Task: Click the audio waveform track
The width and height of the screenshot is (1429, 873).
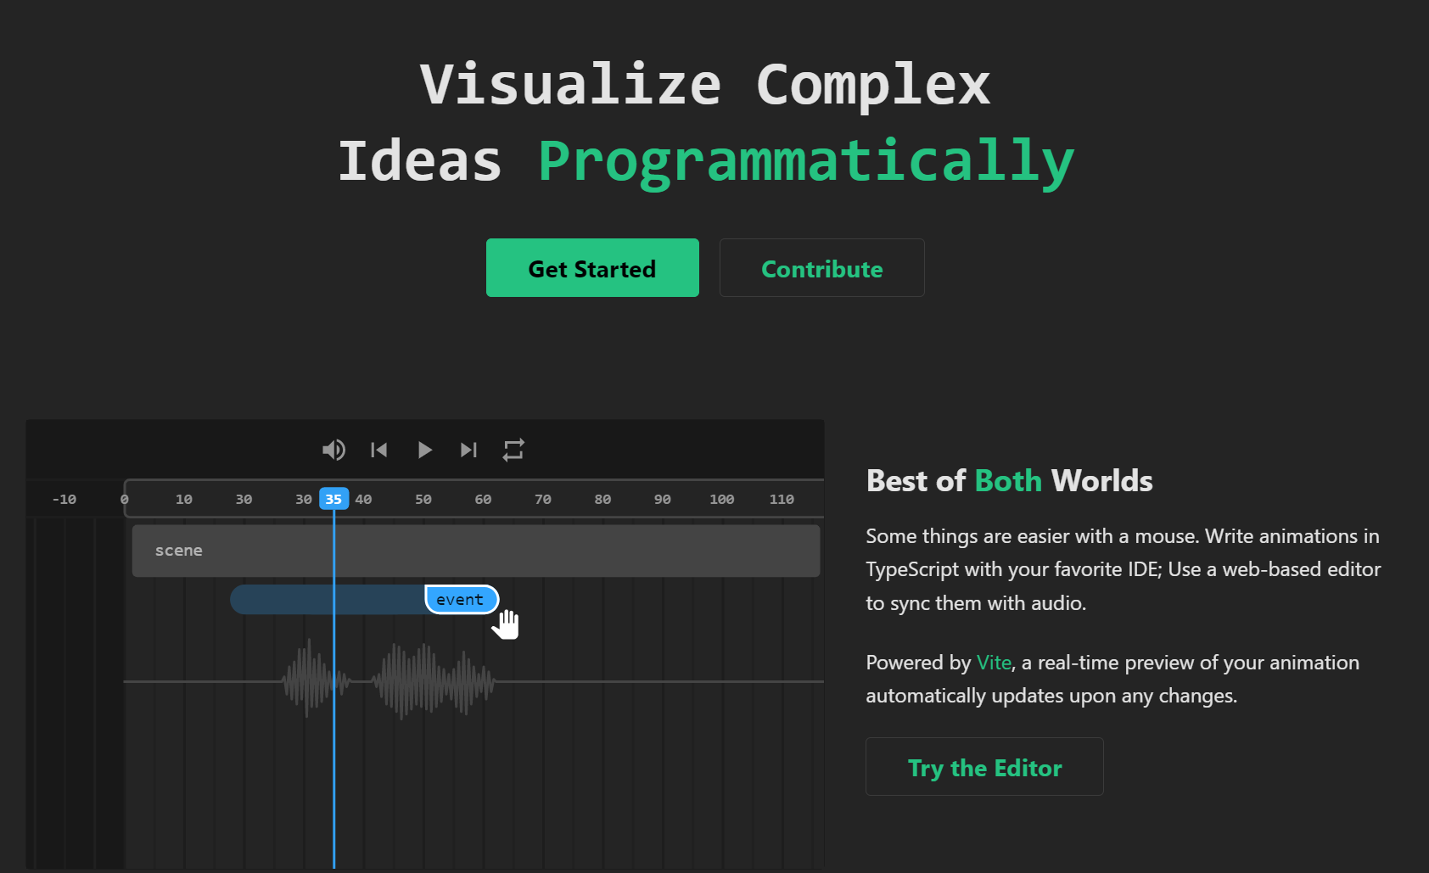Action: (474, 680)
